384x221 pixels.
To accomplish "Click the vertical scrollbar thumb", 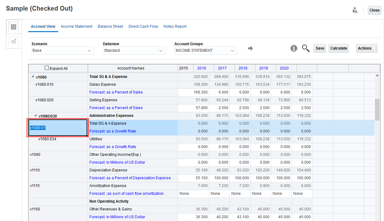I will [x=377, y=109].
